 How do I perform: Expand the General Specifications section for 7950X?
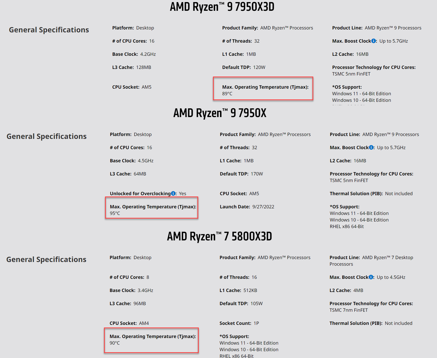pyautogui.click(x=47, y=136)
